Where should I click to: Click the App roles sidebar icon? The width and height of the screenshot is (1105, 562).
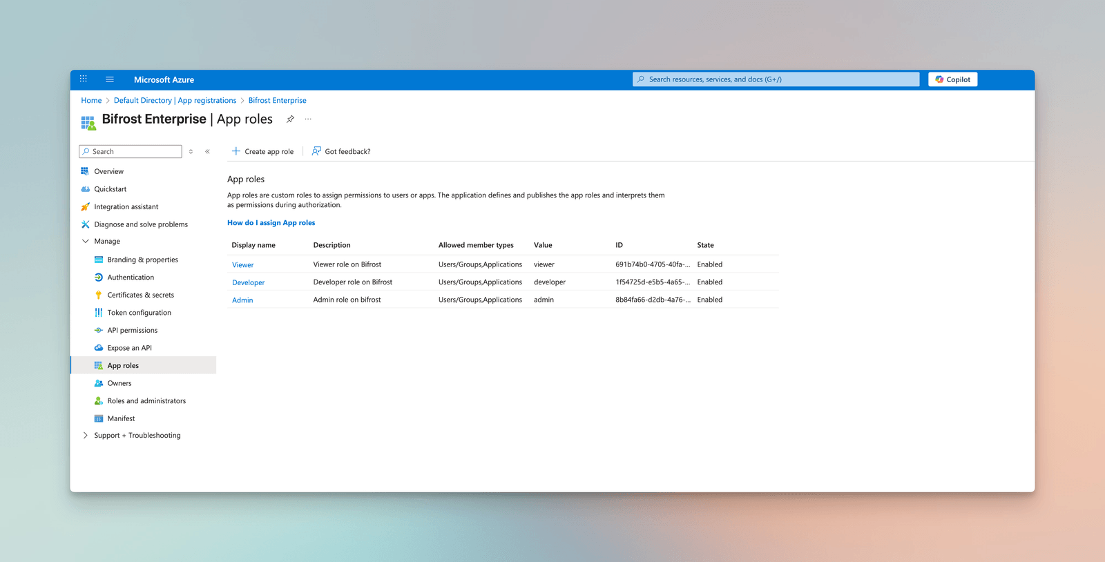point(99,365)
